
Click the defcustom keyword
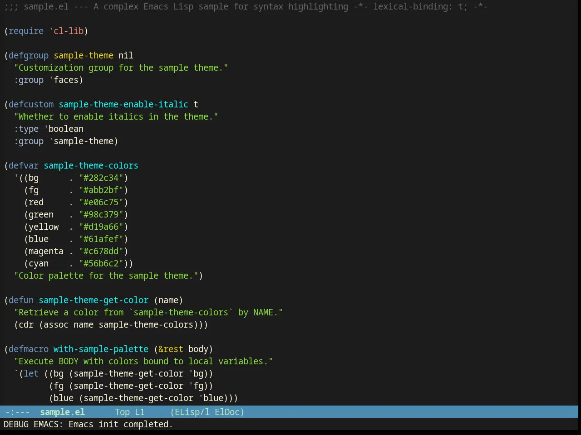tap(31, 104)
